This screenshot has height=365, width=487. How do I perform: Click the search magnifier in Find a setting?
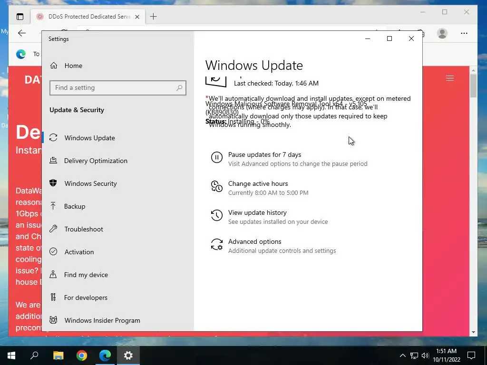click(179, 88)
